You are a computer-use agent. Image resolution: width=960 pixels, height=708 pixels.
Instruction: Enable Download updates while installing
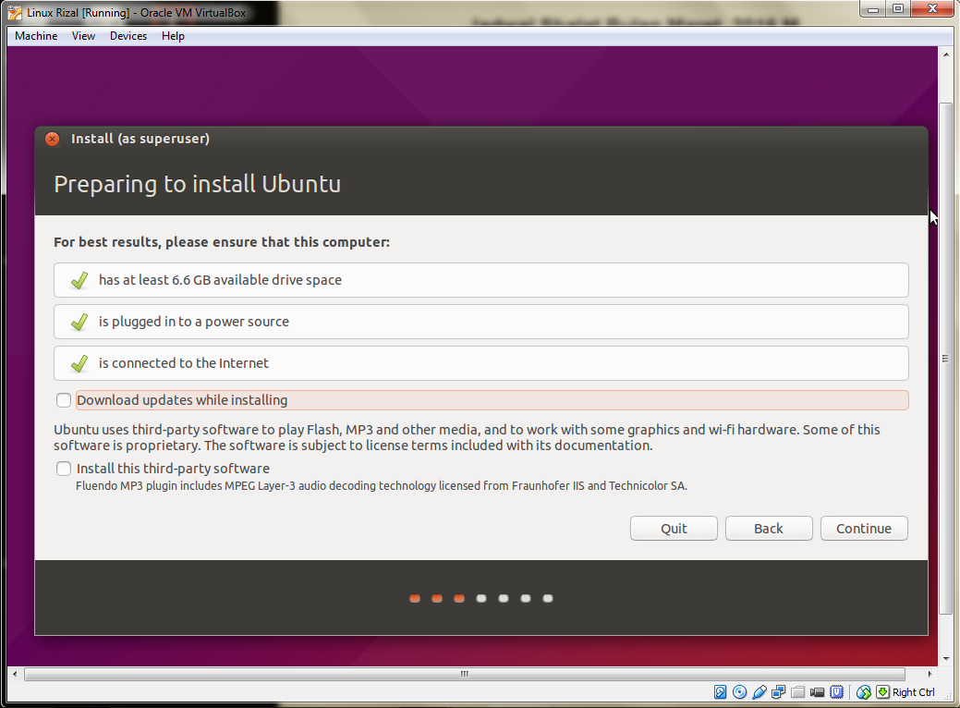coord(64,400)
